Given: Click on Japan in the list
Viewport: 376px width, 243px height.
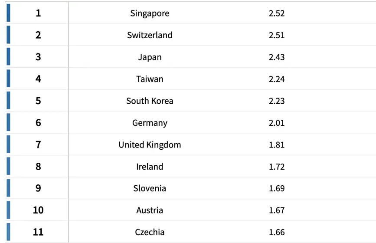Looking at the screenshot, I should (x=150, y=57).
